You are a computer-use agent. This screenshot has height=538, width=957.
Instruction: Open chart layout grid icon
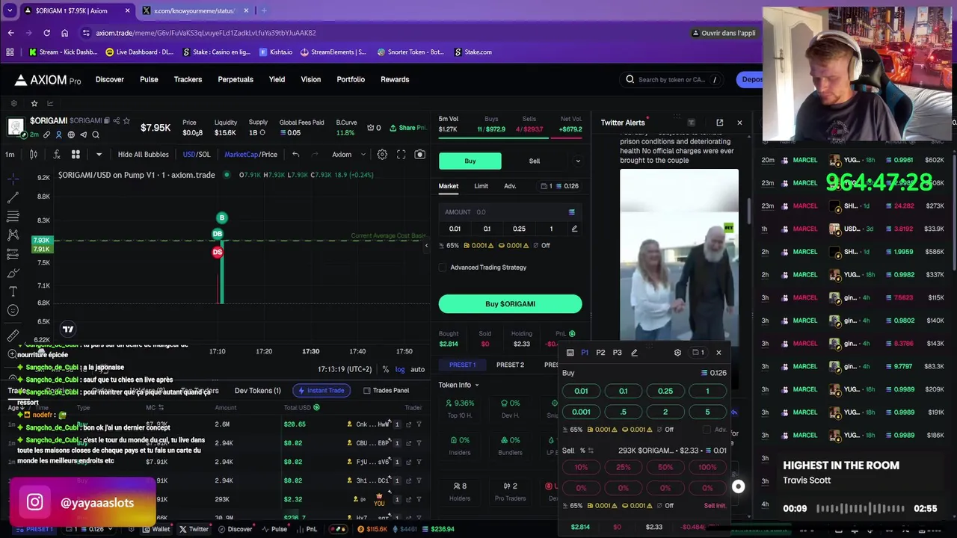(76, 155)
